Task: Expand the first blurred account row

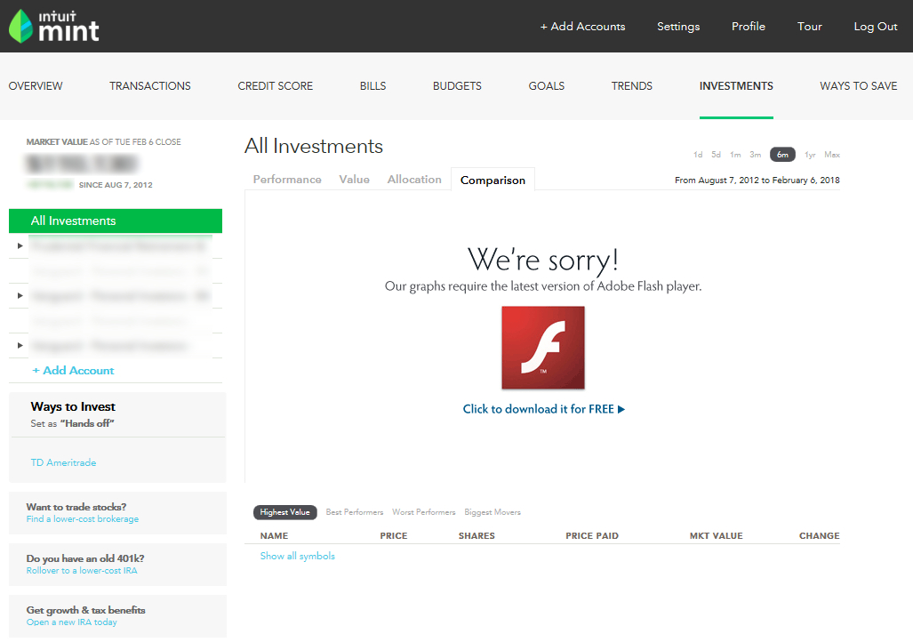Action: tap(20, 245)
